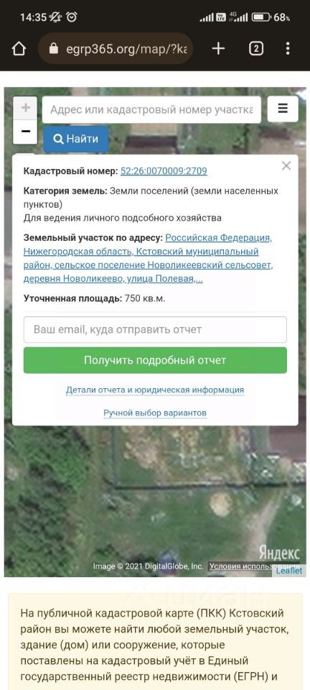Open the land plot address link
The image size is (310, 690).
pyautogui.click(x=148, y=258)
